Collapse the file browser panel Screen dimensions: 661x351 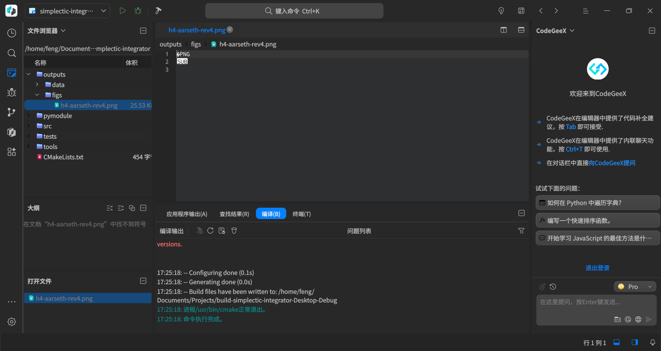click(144, 31)
